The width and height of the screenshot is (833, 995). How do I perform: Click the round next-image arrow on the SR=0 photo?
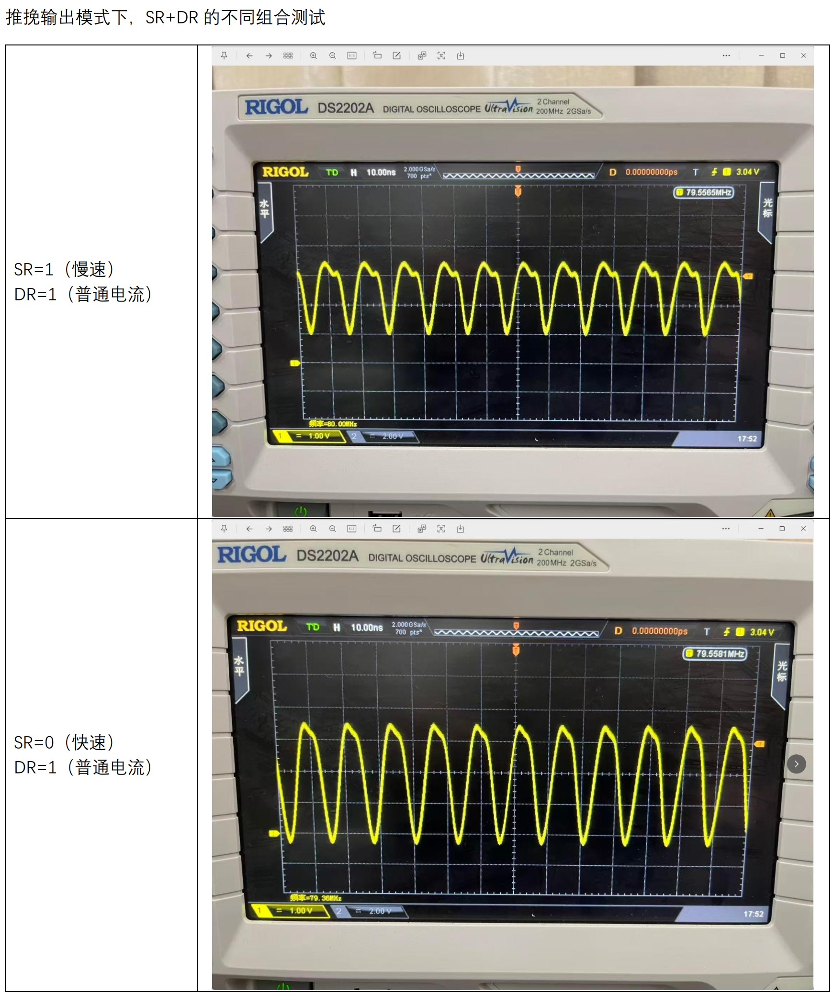pyautogui.click(x=796, y=764)
